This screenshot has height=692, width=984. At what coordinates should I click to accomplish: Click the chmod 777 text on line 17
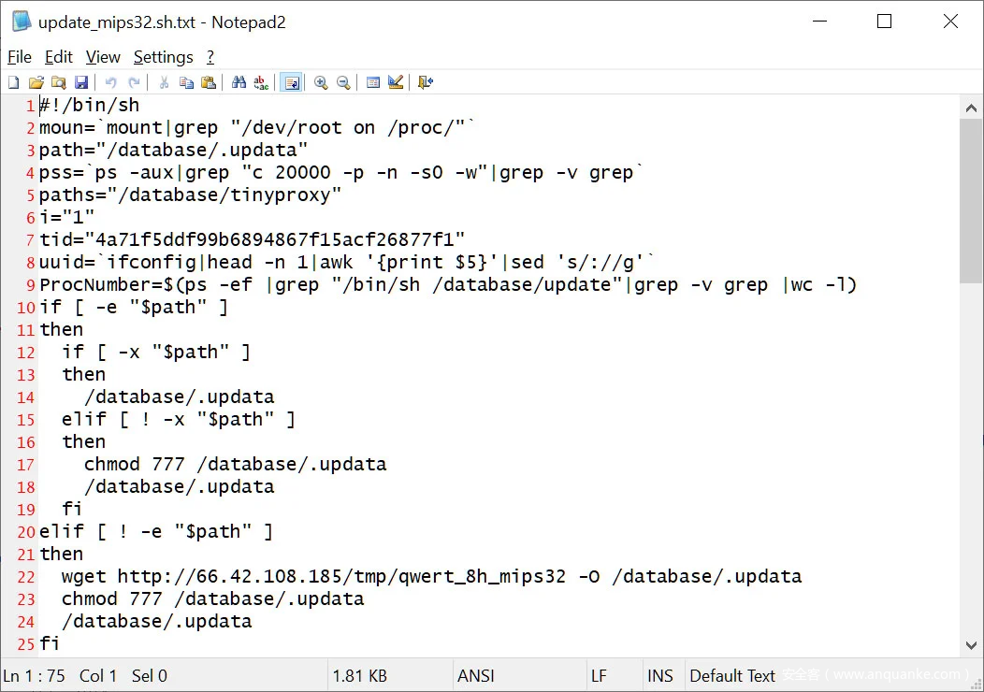click(135, 464)
